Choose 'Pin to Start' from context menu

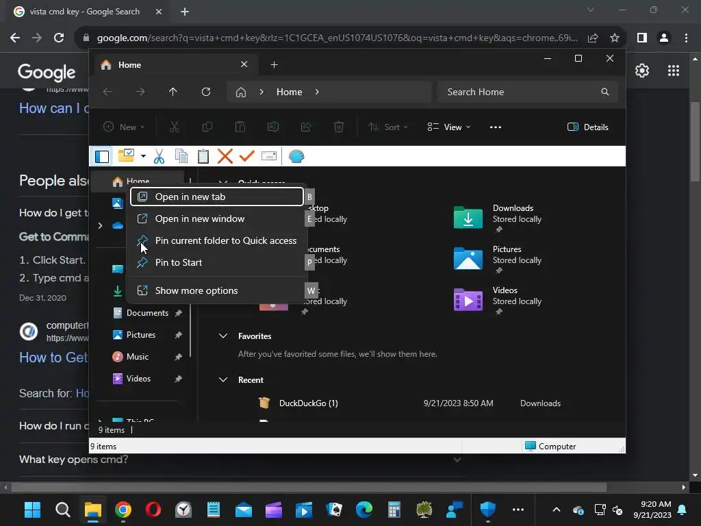[x=217, y=262]
